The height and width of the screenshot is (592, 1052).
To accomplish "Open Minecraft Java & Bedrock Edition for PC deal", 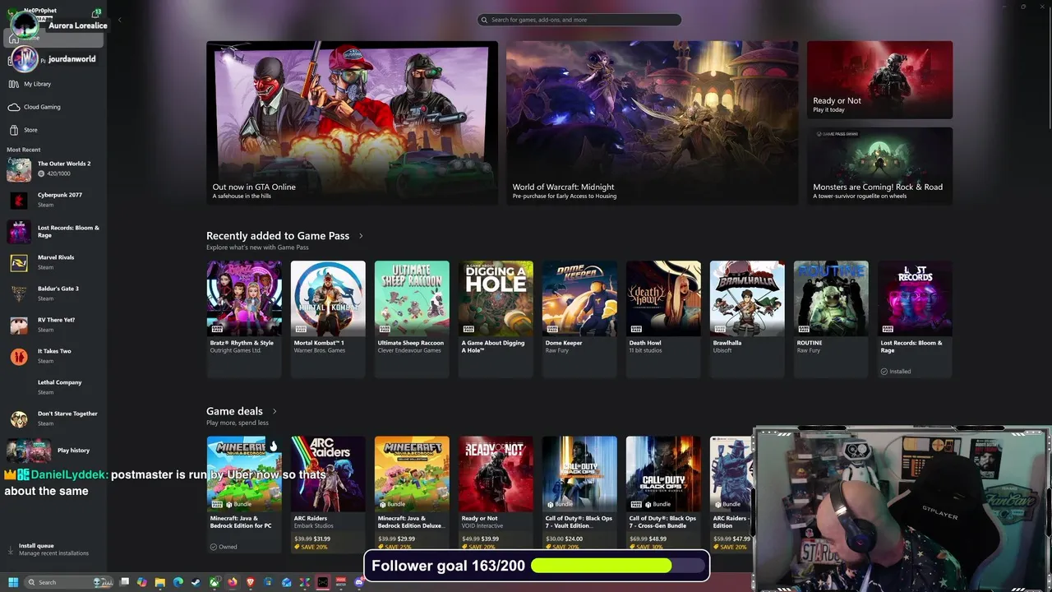I will pos(244,493).
